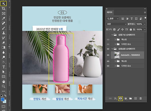151x111 pixels.
Task: Switch to the 레이어 panel tab
Action: coord(109,12)
